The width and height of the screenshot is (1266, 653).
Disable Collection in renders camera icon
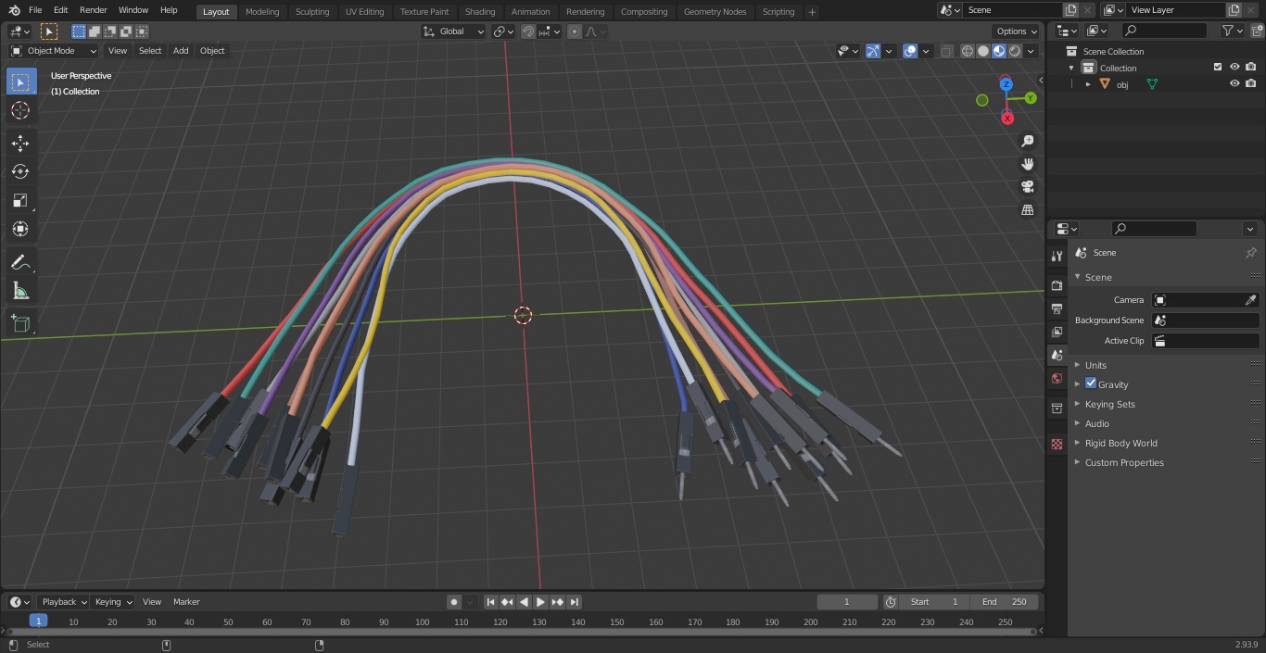pyautogui.click(x=1251, y=67)
